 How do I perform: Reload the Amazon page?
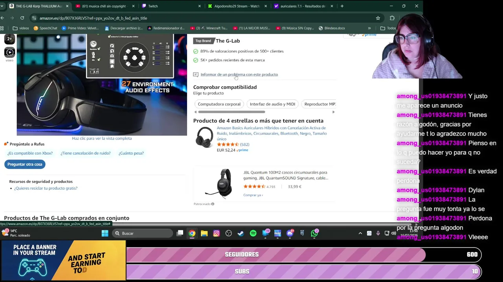22,18
